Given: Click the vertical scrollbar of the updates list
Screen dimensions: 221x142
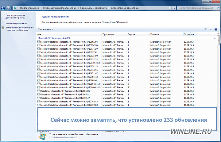Looking at the screenshot, I should click(x=219, y=77).
